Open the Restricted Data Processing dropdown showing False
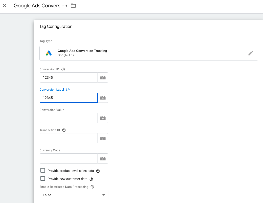 74,195
